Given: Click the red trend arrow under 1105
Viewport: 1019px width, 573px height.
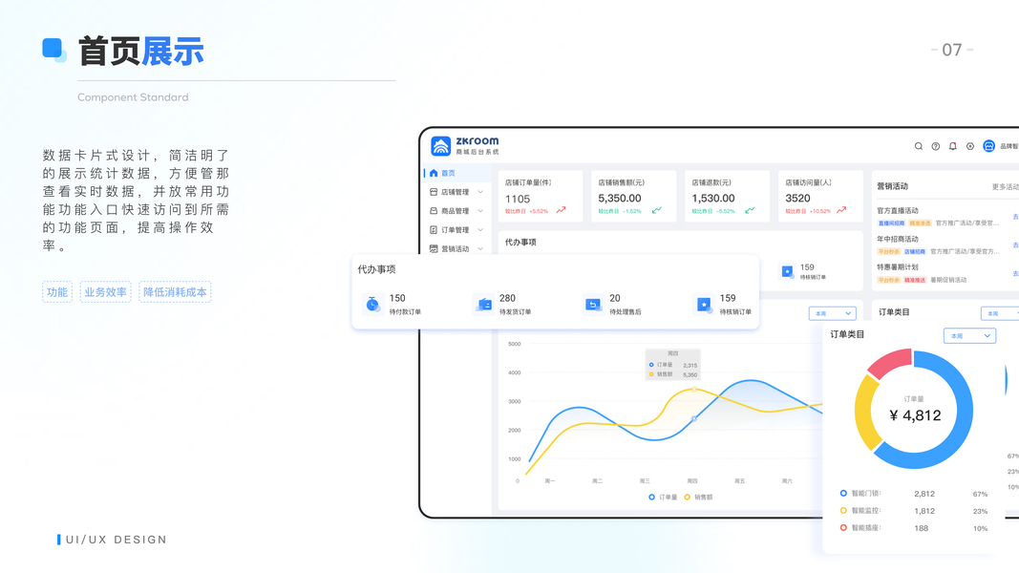Looking at the screenshot, I should coord(561,210).
